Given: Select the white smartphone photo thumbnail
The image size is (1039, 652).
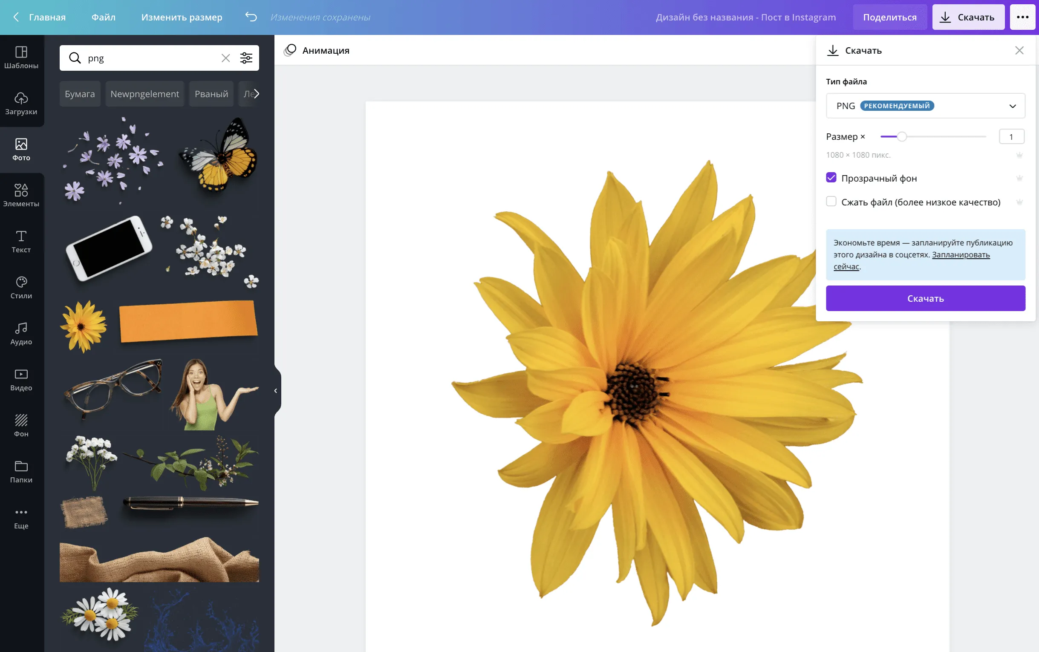Looking at the screenshot, I should pyautogui.click(x=109, y=248).
